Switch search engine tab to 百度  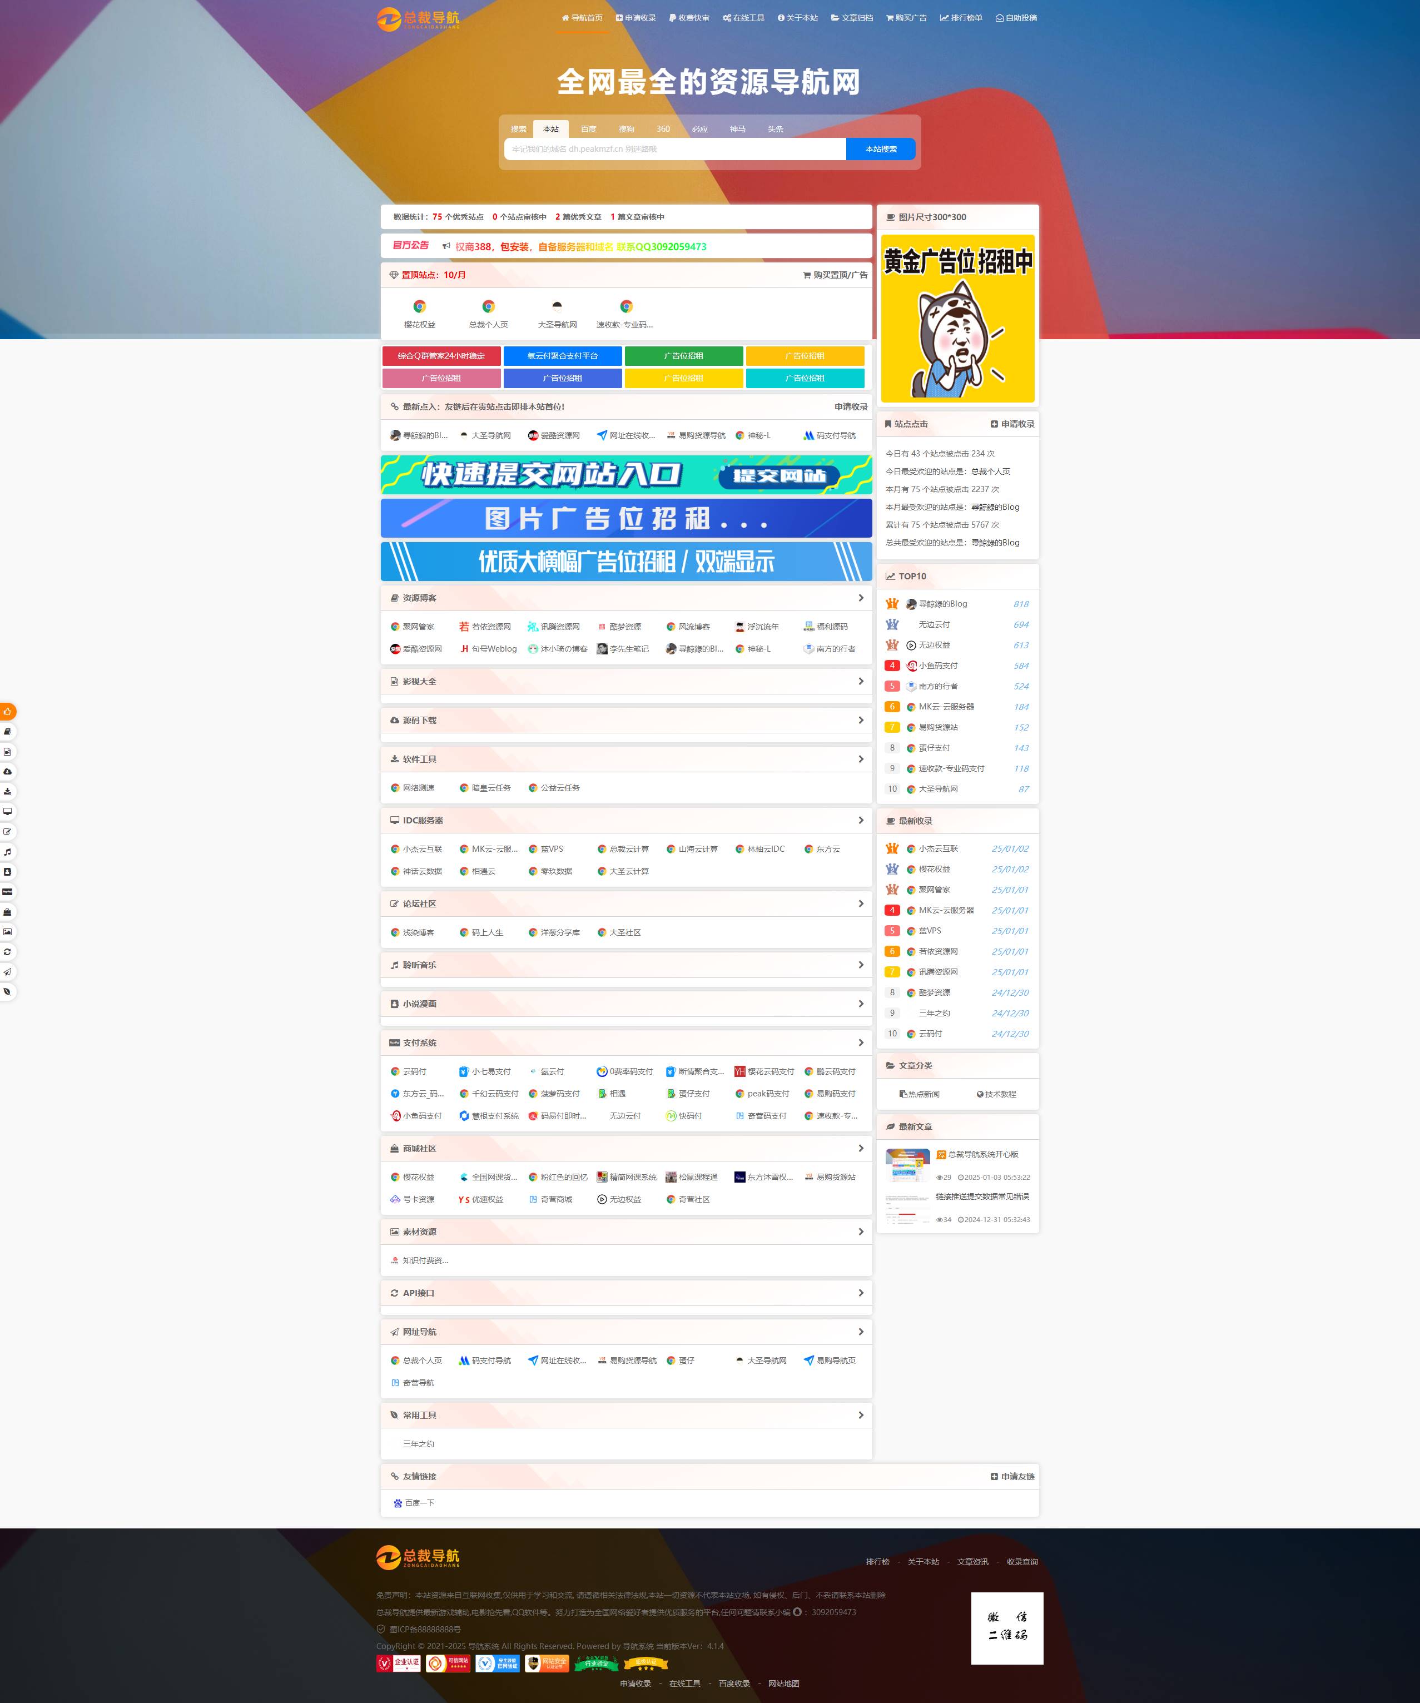pyautogui.click(x=588, y=129)
